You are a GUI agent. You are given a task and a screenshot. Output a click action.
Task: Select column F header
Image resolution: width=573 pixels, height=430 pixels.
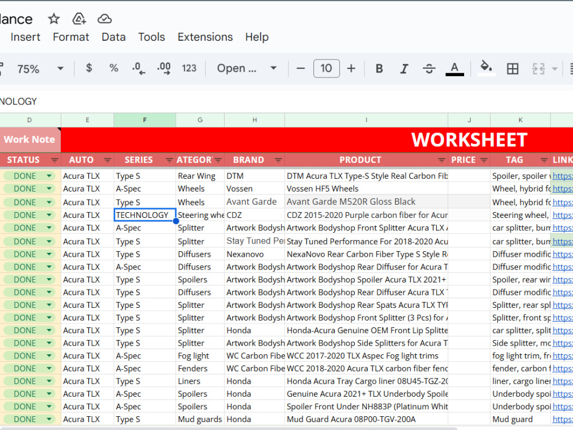145,120
